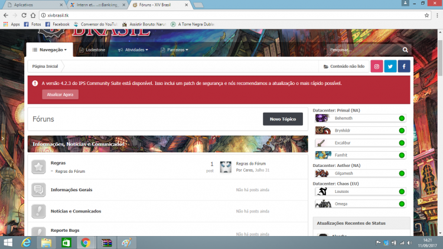Click the search magnifier icon
443x249 pixels.
tap(405, 50)
